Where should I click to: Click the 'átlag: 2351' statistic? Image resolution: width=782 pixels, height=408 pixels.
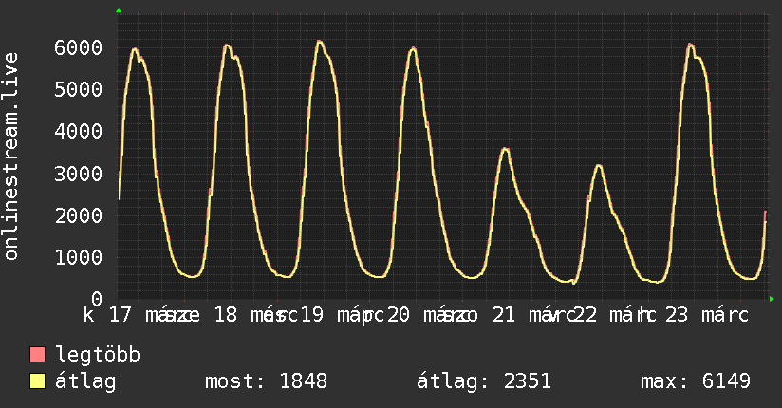[x=484, y=381]
